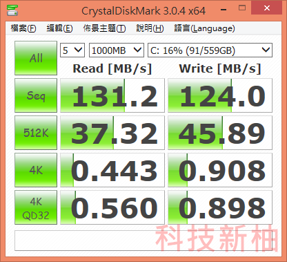The height and width of the screenshot is (262, 287).
Task: Start the 4K QD32 benchmark test
Action: (x=36, y=207)
